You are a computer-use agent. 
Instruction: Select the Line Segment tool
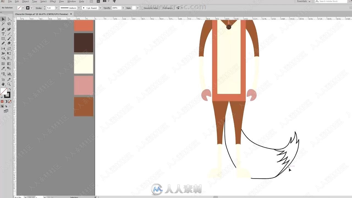tap(9, 34)
